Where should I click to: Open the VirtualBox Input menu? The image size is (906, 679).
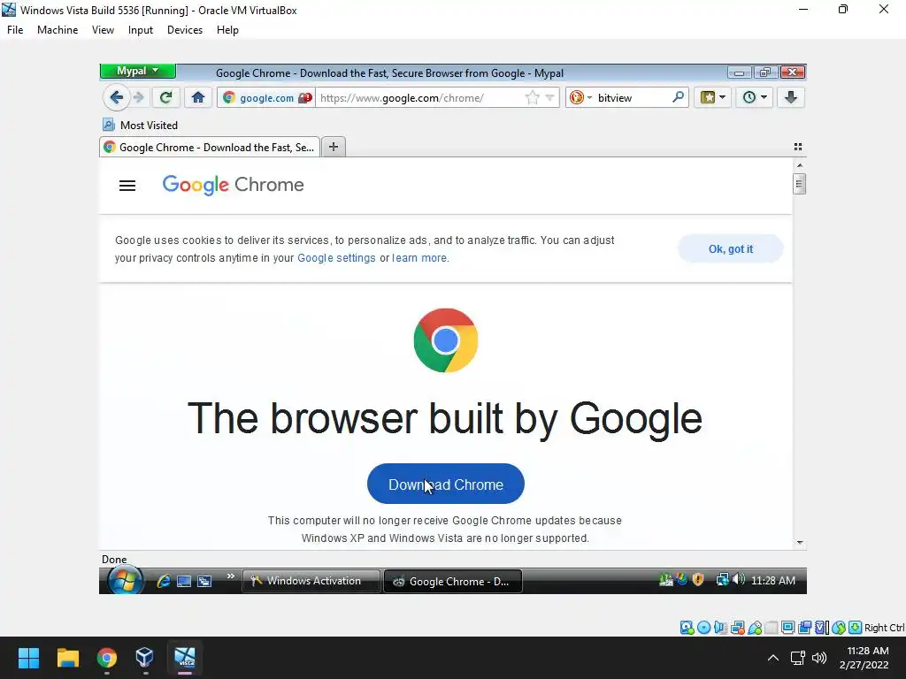tap(141, 30)
